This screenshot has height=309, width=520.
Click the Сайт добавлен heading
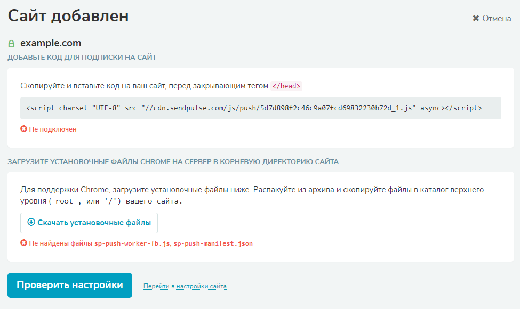68,16
